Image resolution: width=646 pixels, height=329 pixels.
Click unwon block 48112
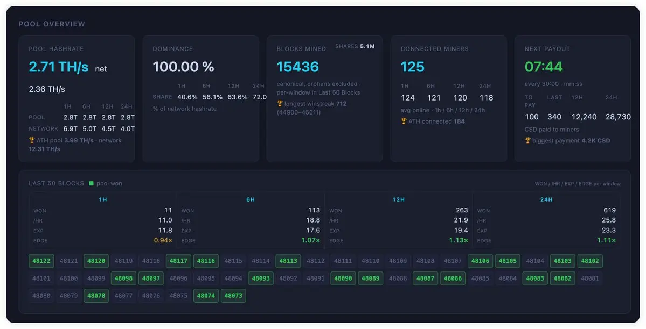[316, 261]
